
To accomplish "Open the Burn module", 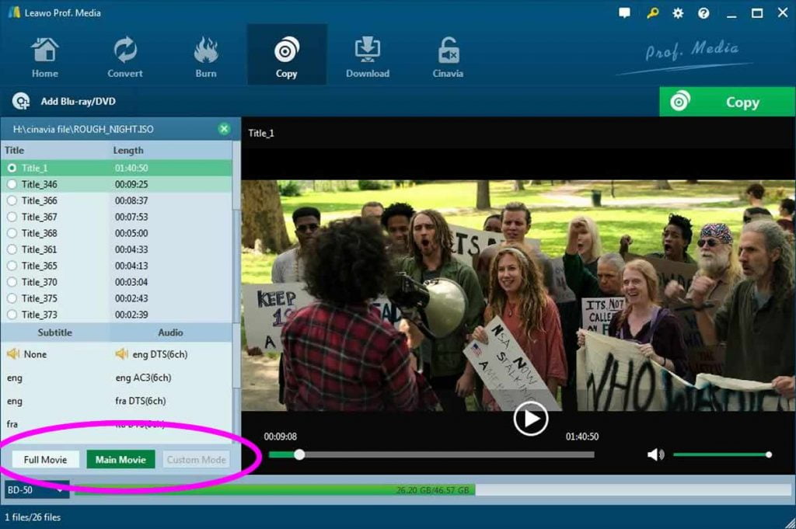I will tap(206, 51).
